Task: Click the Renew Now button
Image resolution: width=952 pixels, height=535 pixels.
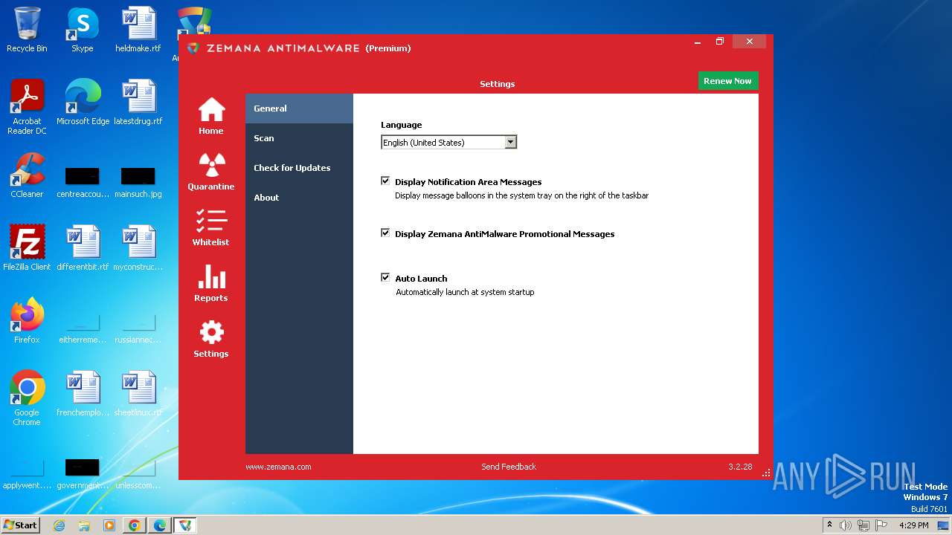Action: coord(727,81)
